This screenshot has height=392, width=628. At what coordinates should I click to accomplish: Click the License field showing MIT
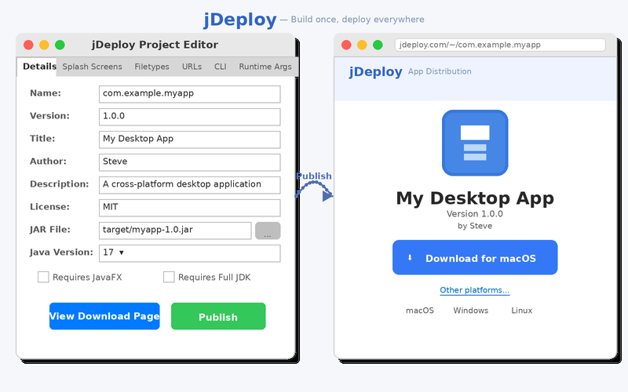coord(189,208)
